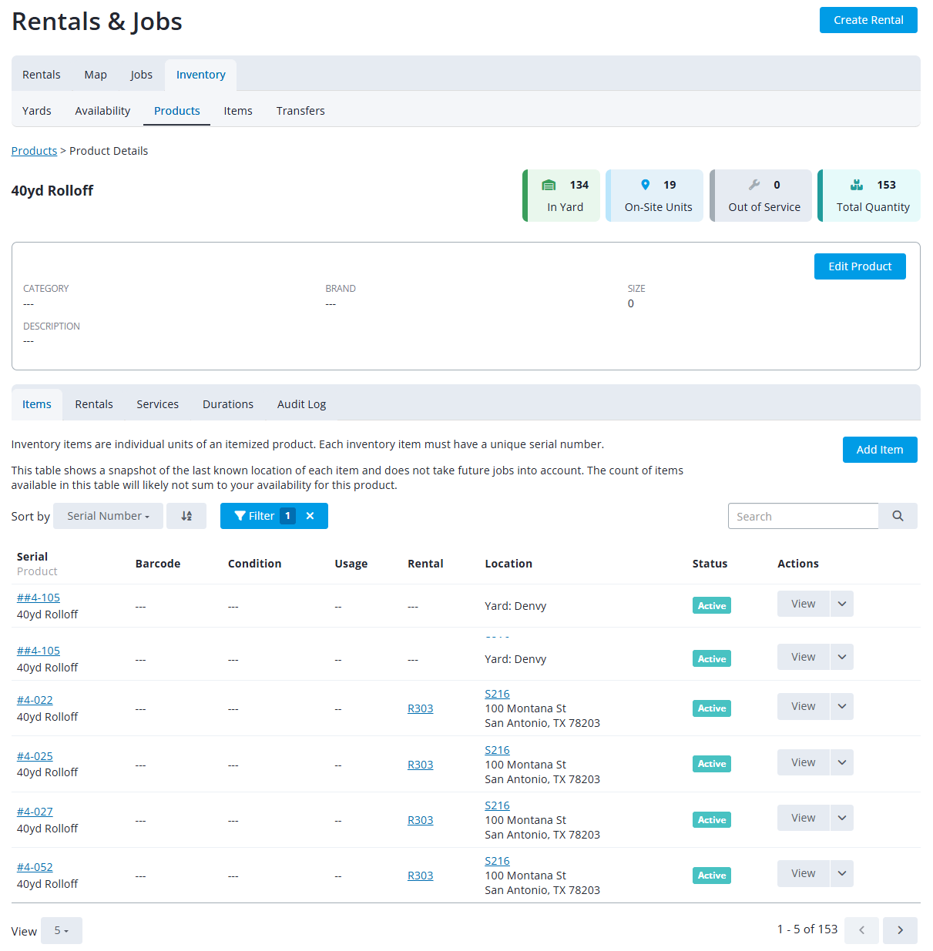
Task: Open the inventory Items sub-tab
Action: pyautogui.click(x=238, y=111)
